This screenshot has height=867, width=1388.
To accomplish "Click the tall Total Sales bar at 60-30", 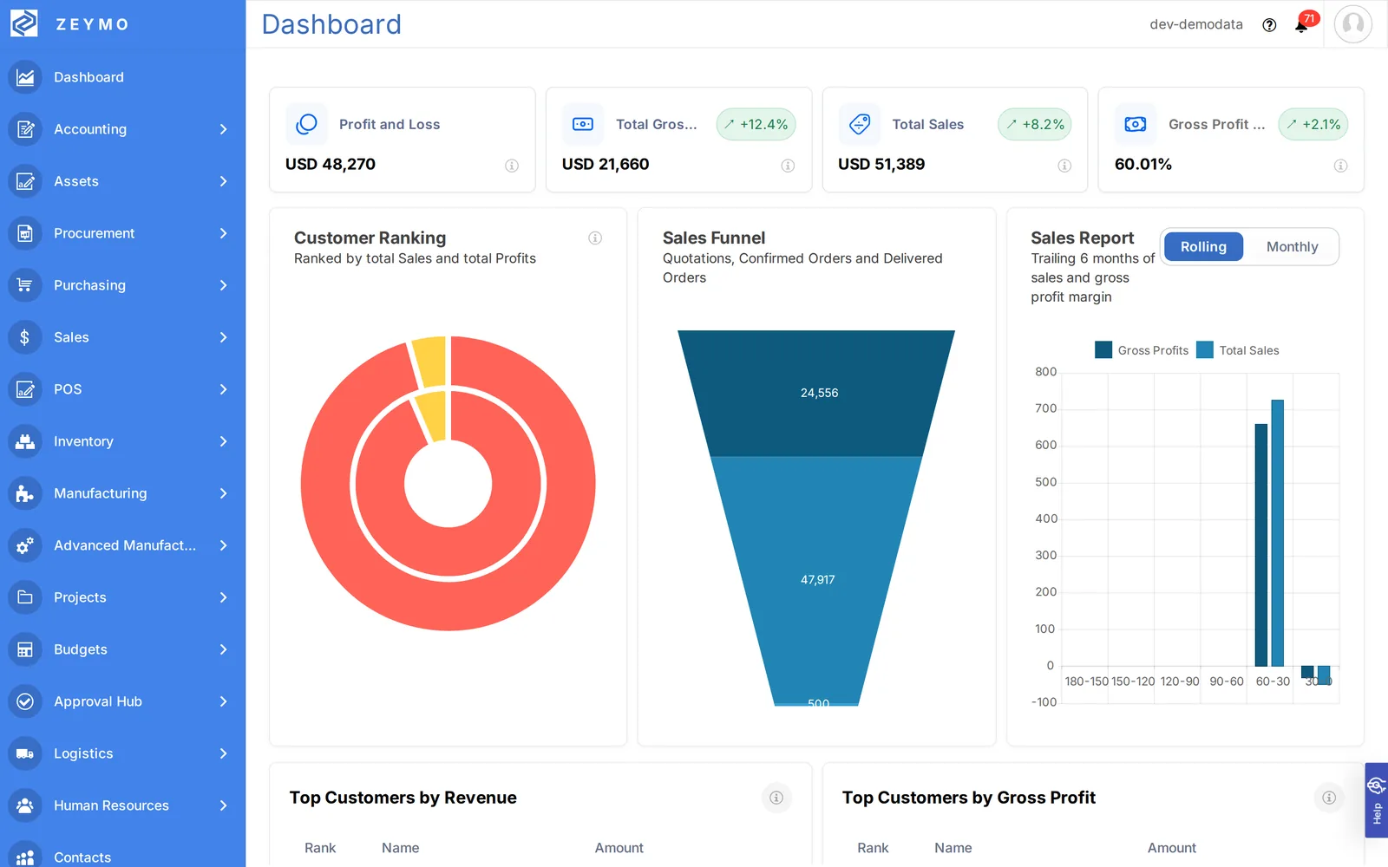I will click(x=1277, y=532).
